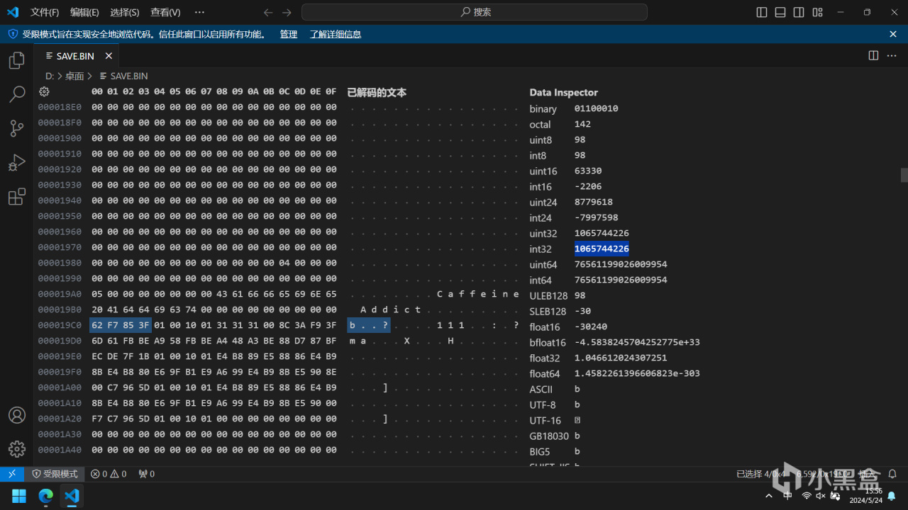Toggle the secondary side bar layout icon
This screenshot has width=908, height=510.
(x=799, y=12)
